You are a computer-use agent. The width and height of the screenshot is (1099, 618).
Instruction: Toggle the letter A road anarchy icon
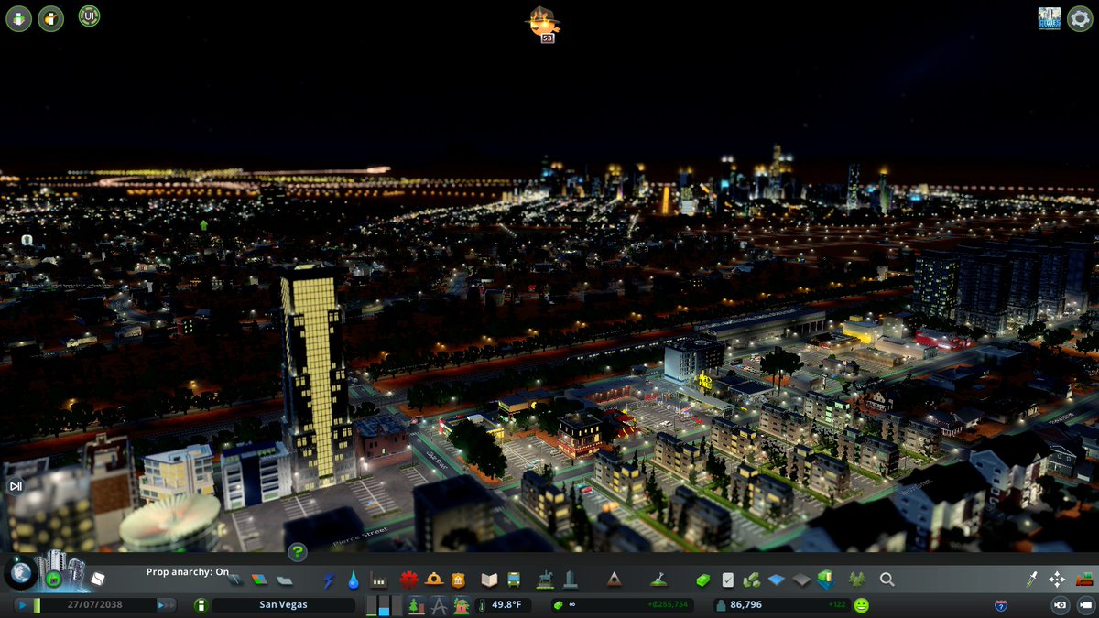tap(439, 605)
